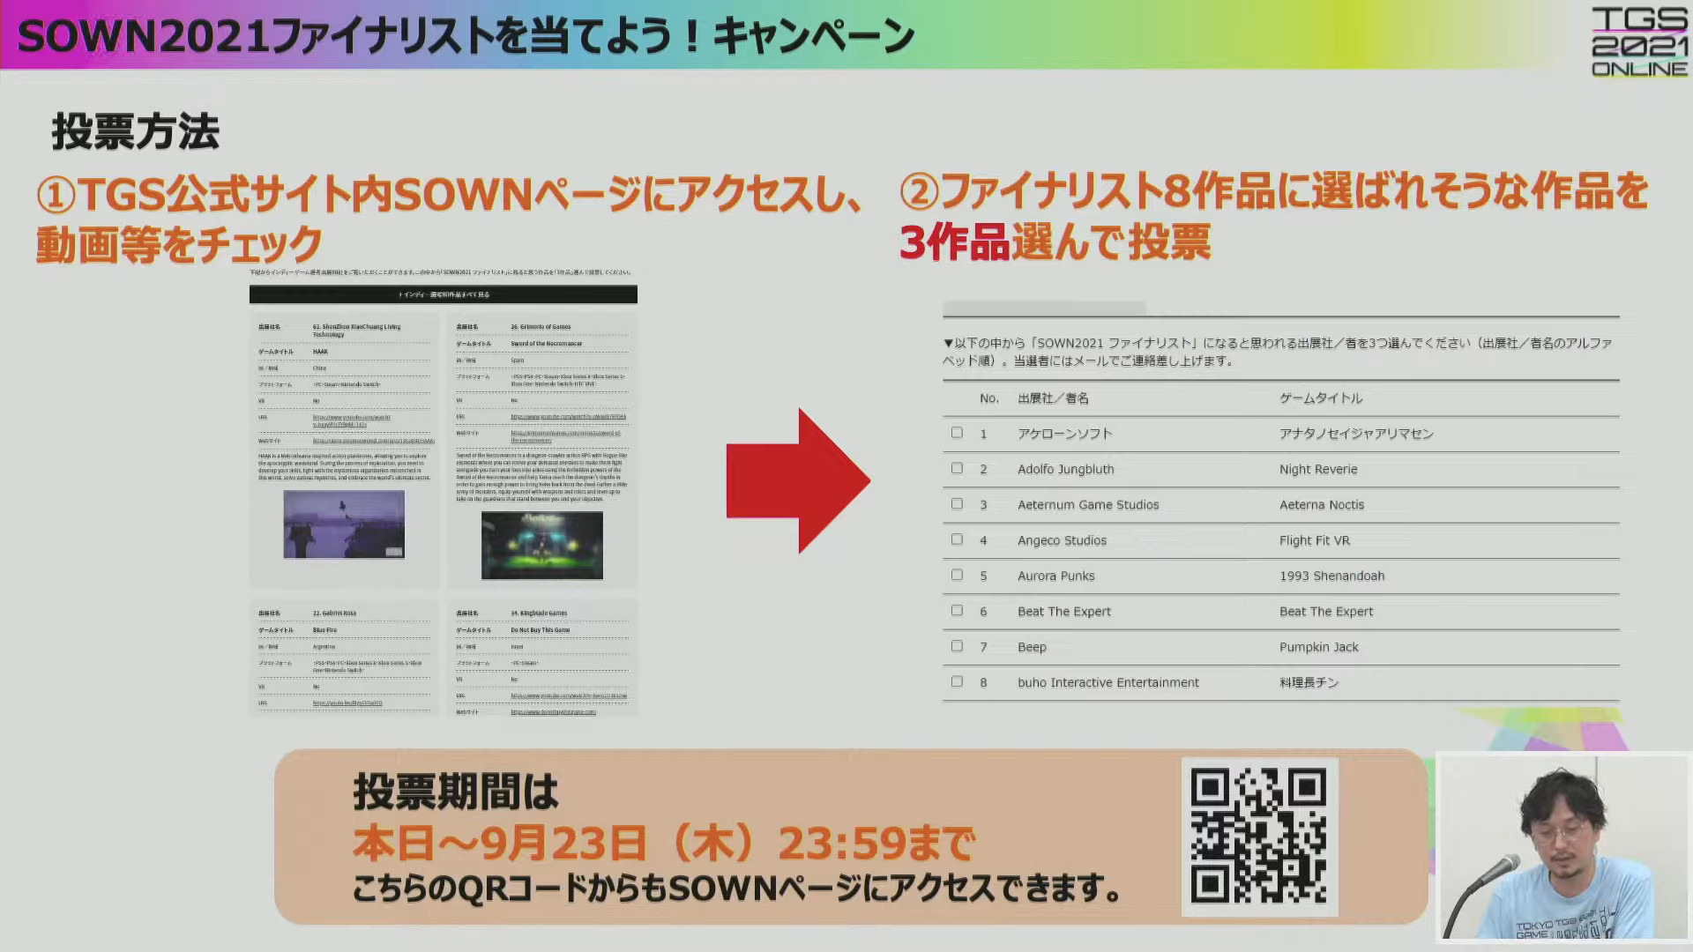This screenshot has width=1693, height=952.
Task: Open the Do Not Buy This Game website link
Action: point(553,712)
